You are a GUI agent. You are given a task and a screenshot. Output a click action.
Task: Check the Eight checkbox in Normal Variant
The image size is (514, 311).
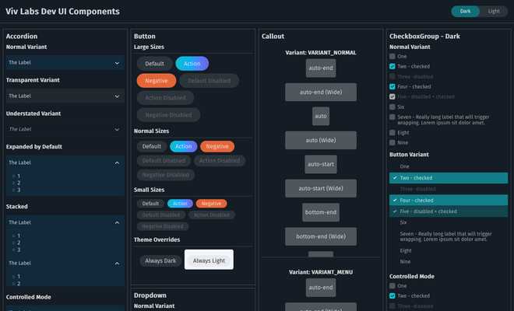393,133
